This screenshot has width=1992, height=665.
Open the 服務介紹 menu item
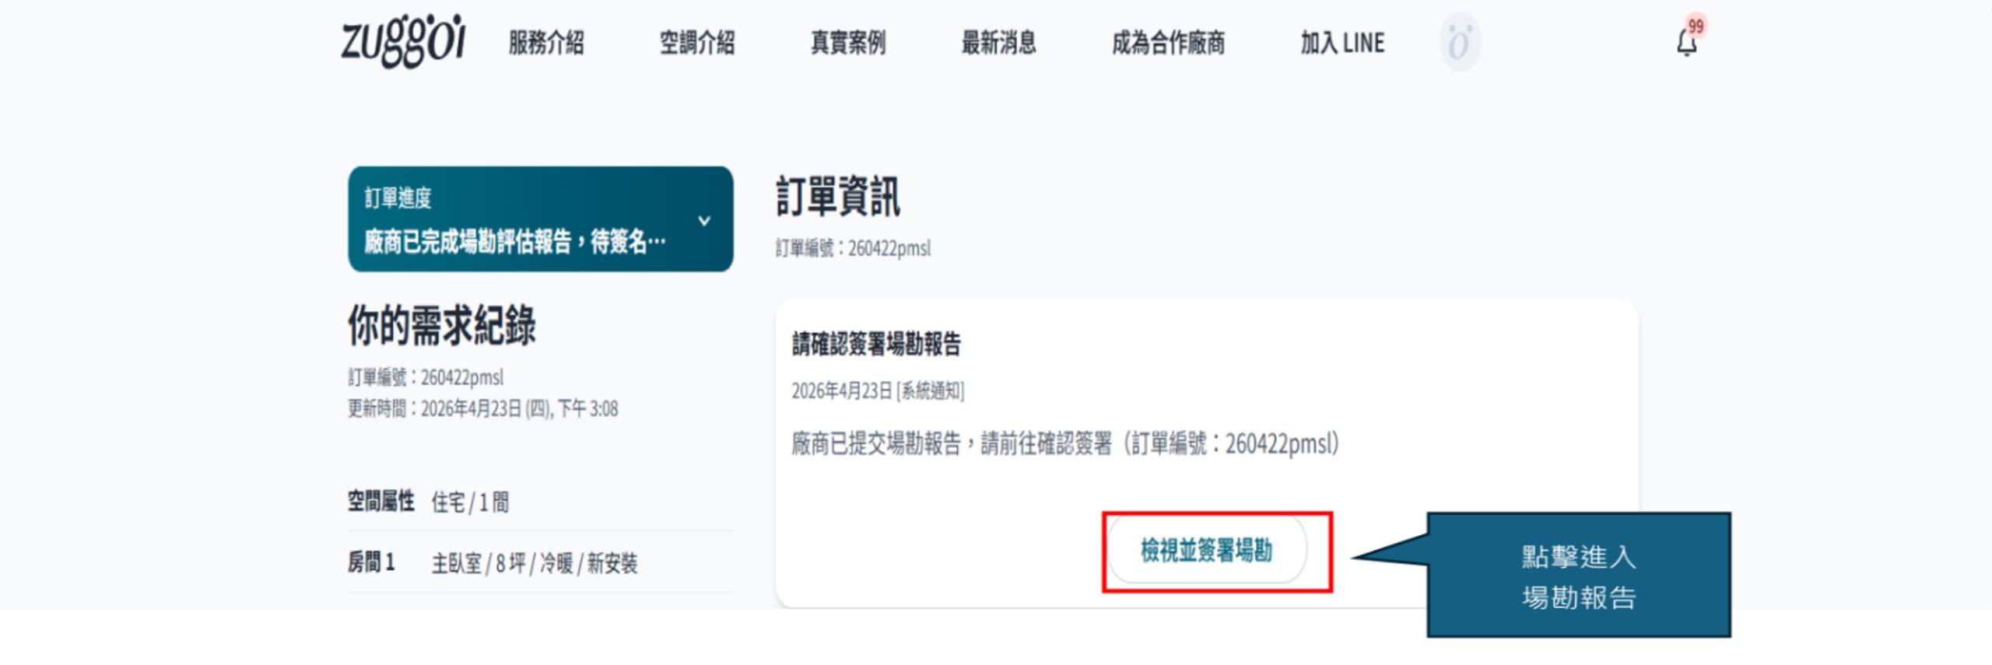[546, 43]
